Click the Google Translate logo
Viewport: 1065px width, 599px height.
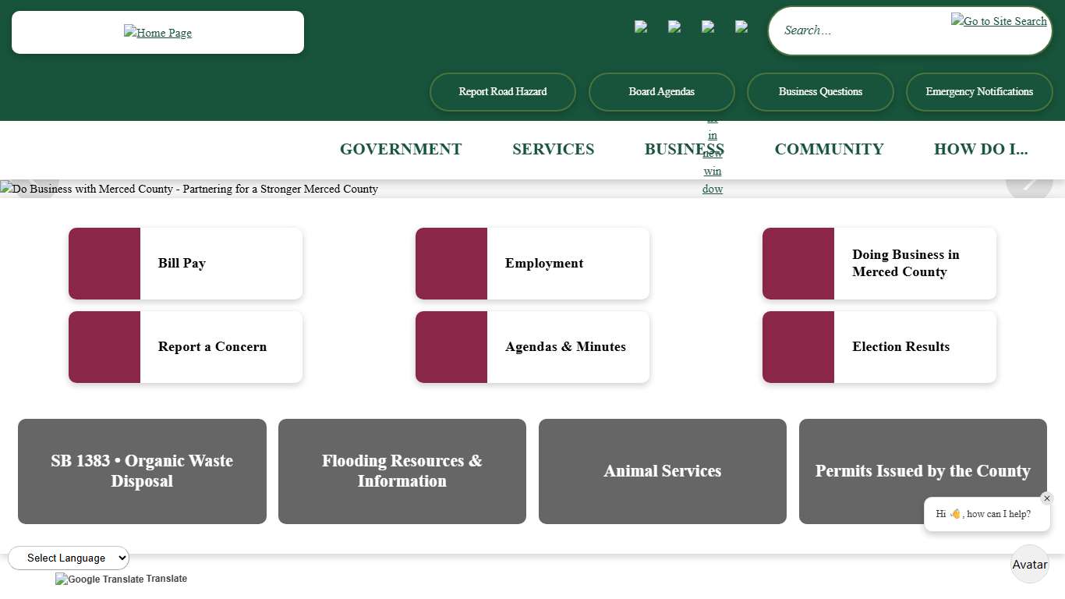[100, 579]
